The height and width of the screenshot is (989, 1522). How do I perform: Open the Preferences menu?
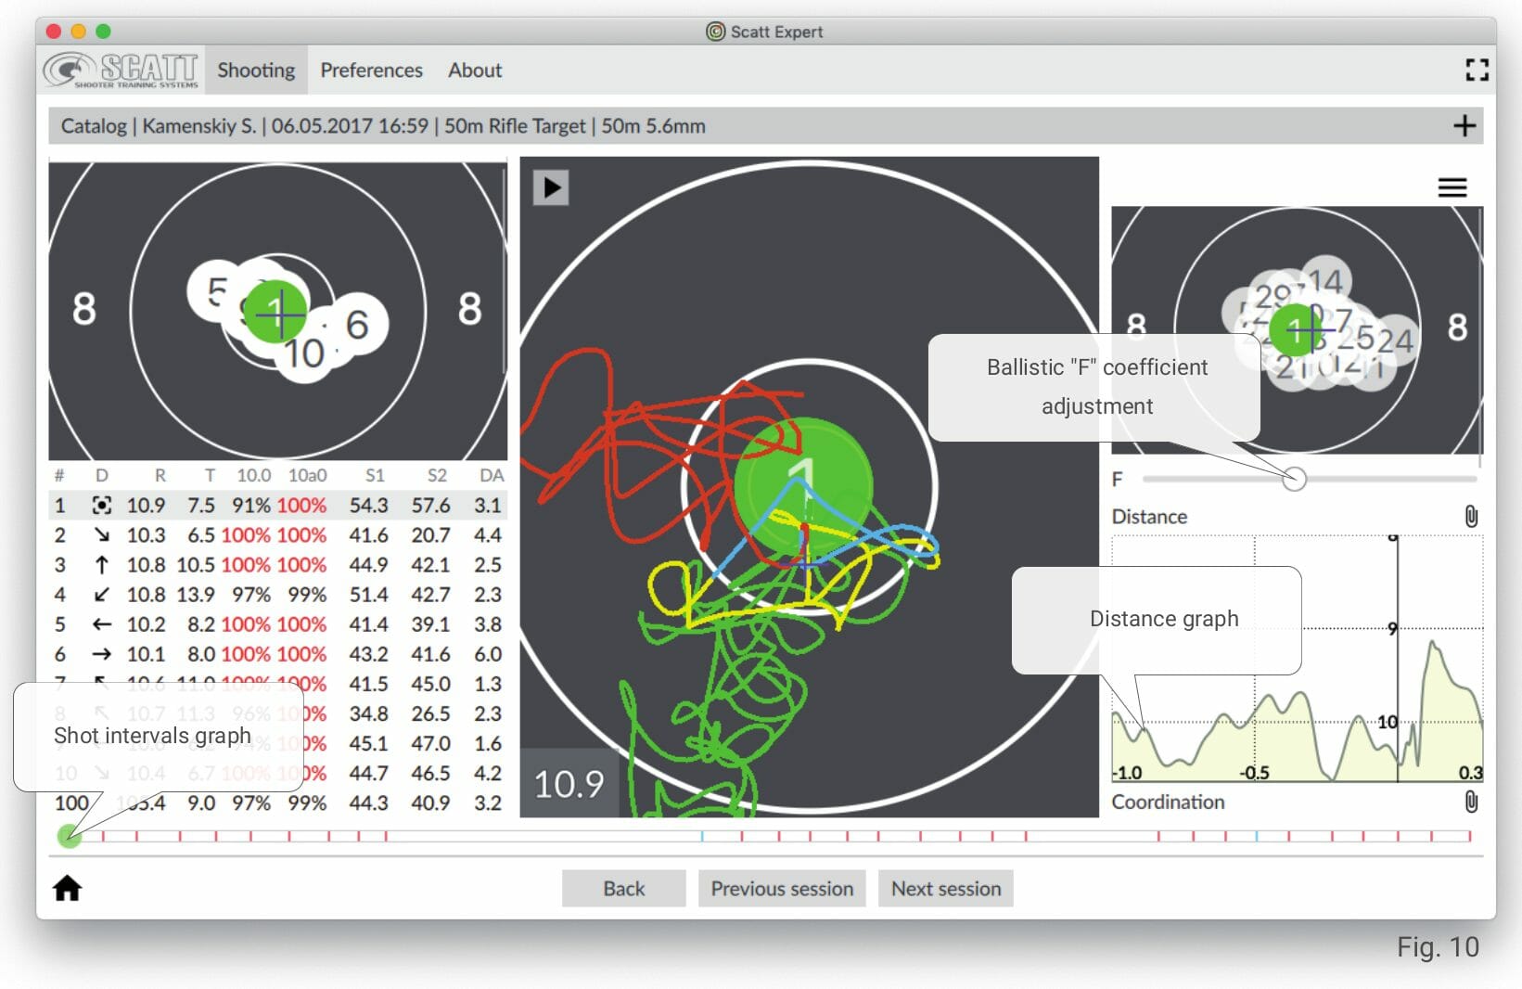(x=370, y=70)
